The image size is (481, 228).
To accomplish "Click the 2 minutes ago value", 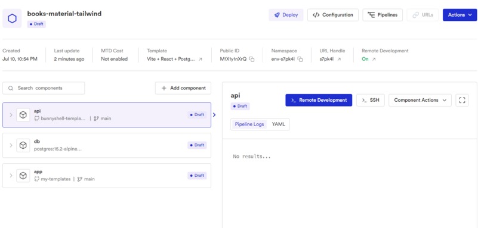I will (x=69, y=59).
